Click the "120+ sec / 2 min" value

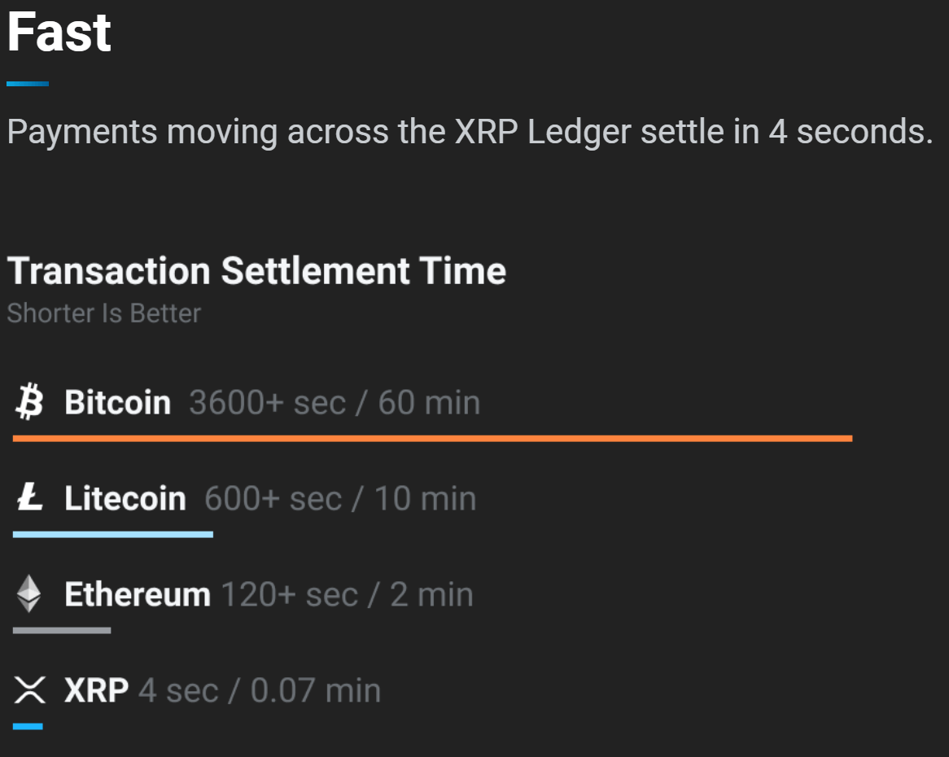click(347, 594)
